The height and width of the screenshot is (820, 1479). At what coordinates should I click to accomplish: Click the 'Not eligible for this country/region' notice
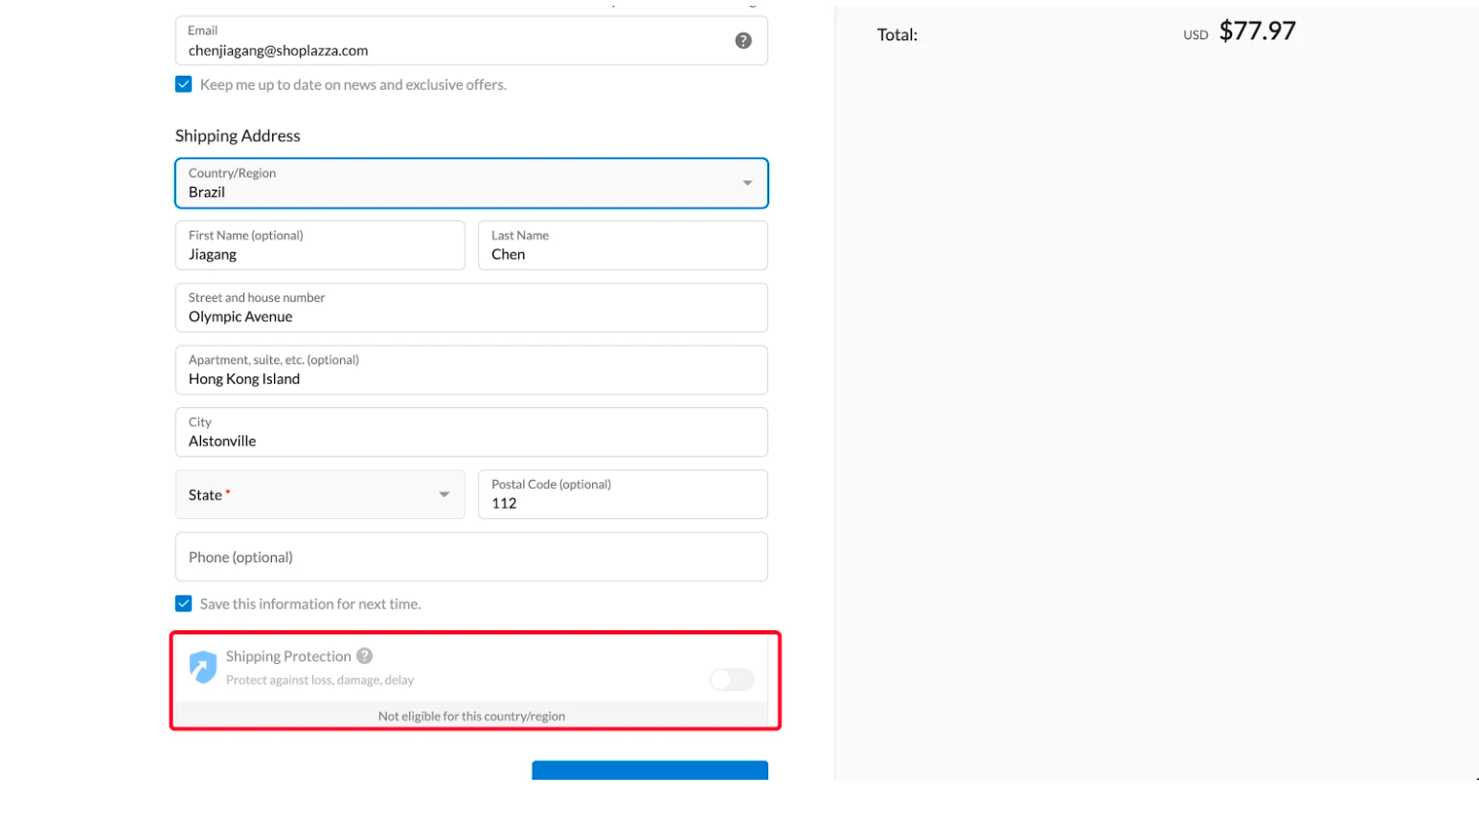click(x=471, y=716)
